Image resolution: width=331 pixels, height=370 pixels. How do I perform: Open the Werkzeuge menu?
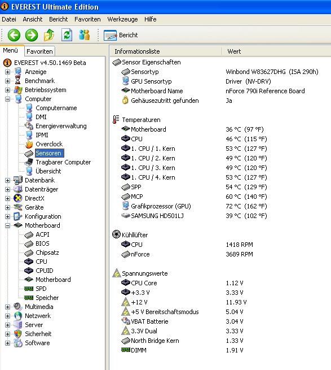(x=122, y=19)
